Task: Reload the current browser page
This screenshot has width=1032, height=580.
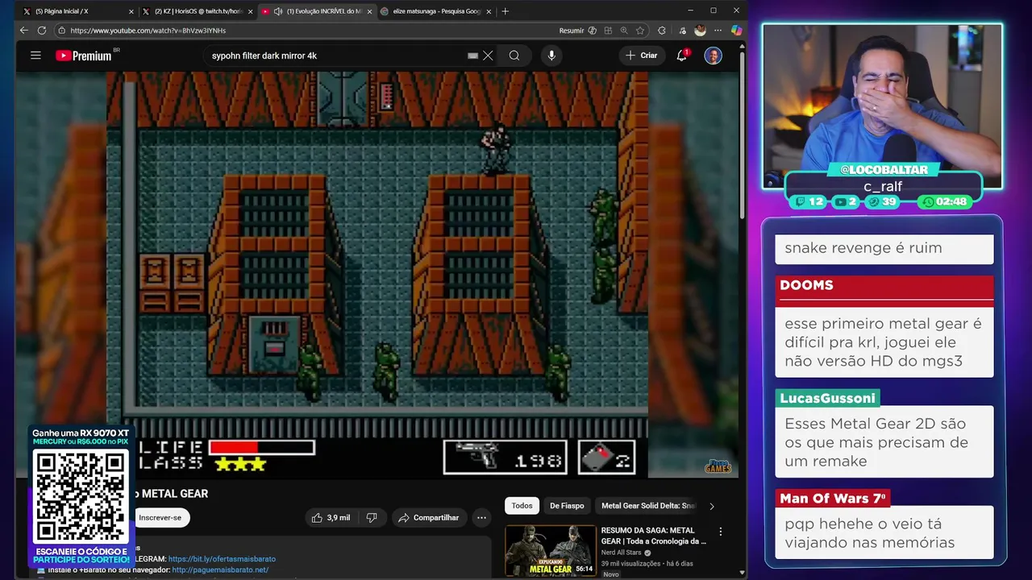Action: click(42, 31)
